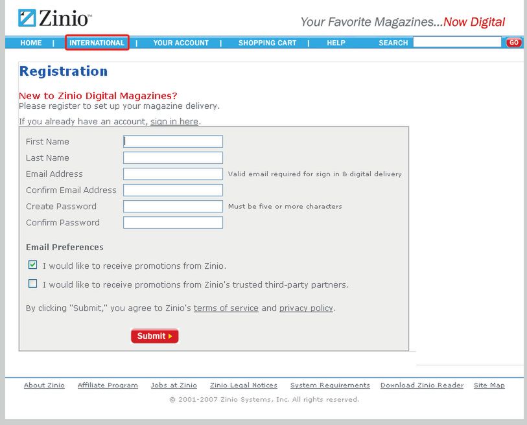Open the privacy policy link
The height and width of the screenshot is (425, 527).
click(306, 308)
